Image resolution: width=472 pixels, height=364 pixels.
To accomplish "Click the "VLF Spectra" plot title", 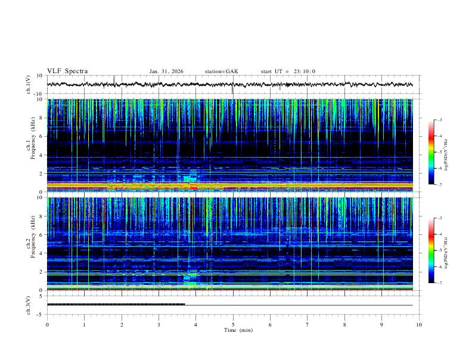I will click(x=67, y=71).
